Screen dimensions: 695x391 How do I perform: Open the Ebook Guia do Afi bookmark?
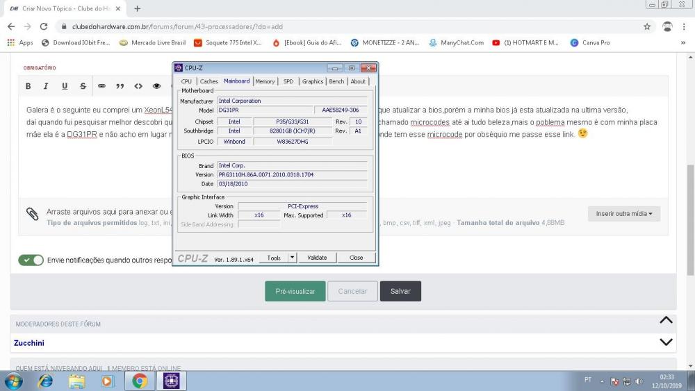306,42
